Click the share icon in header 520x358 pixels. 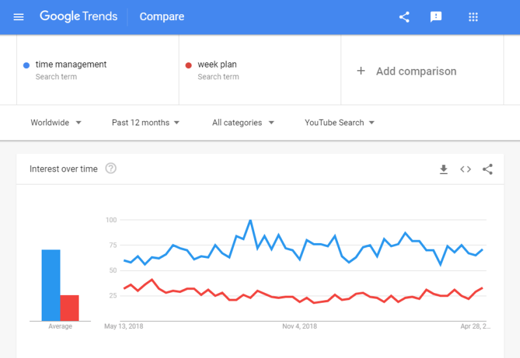[x=404, y=17]
